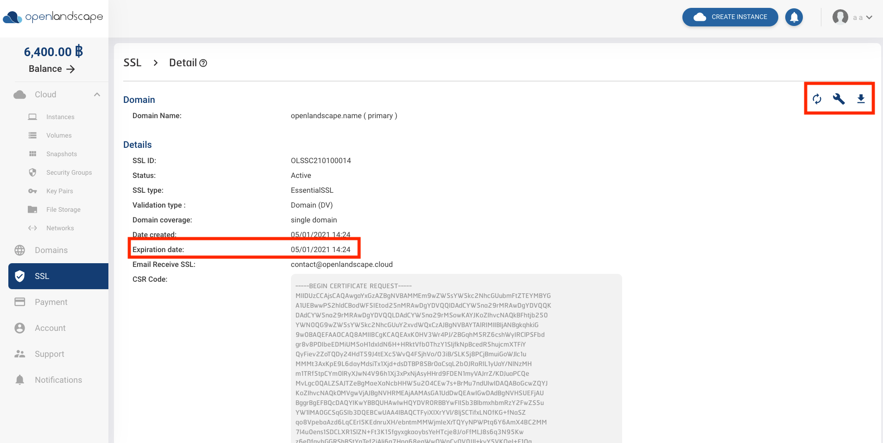Screen dimensions: 883x443
Task: Select the Key Pairs key icon
Action: point(32,191)
